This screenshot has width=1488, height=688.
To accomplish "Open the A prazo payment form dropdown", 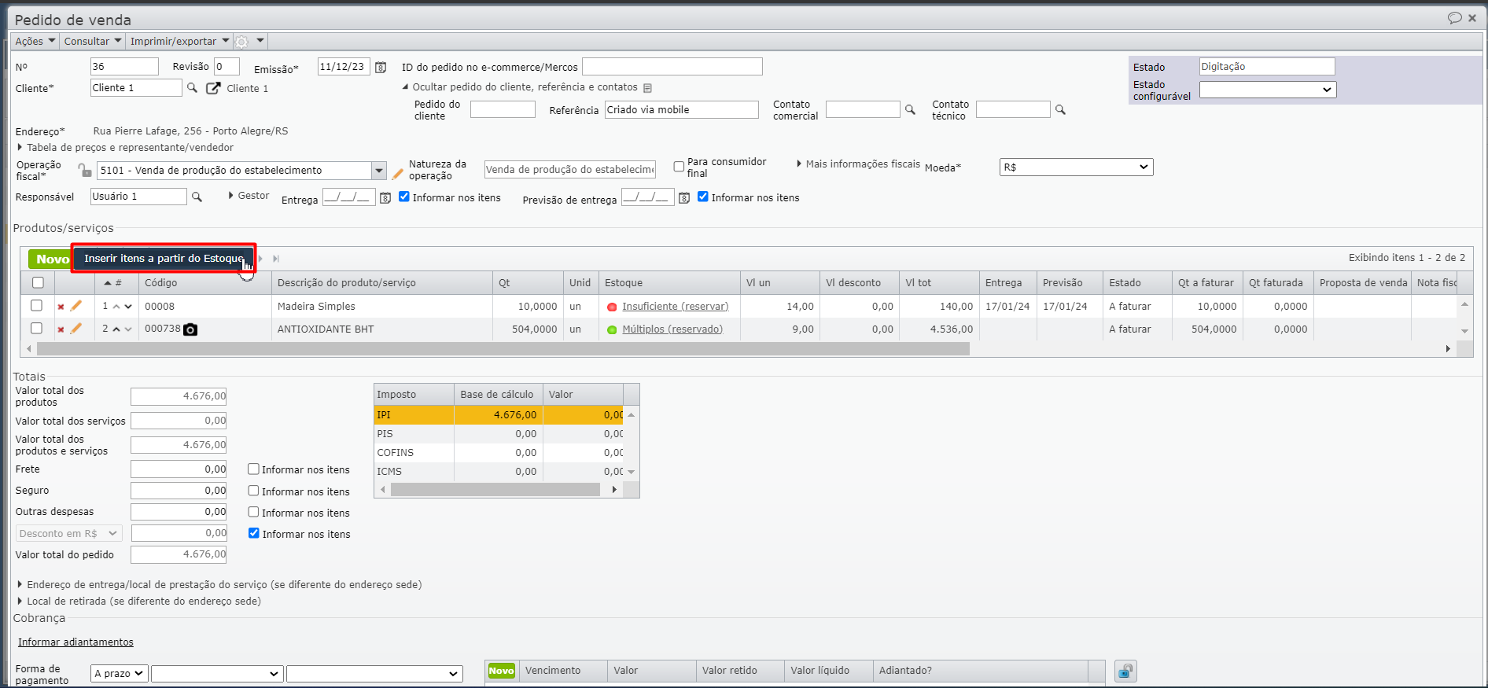I will 119,674.
